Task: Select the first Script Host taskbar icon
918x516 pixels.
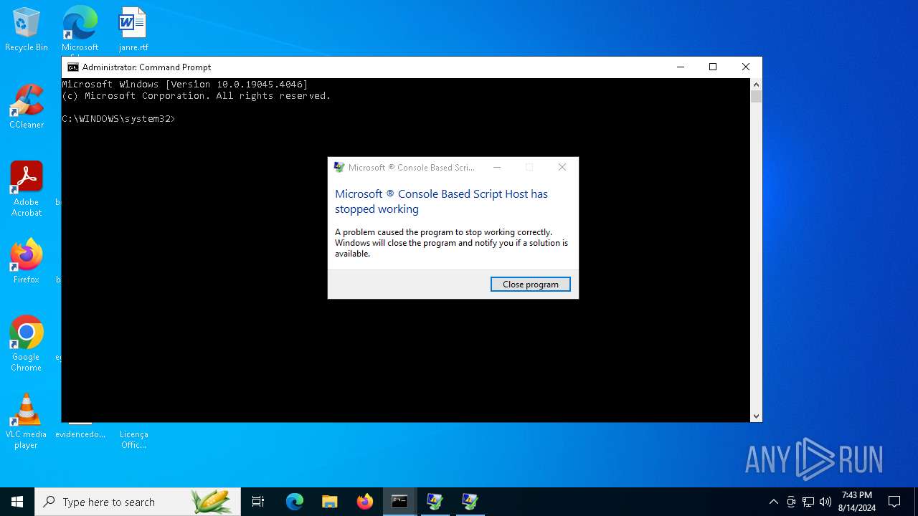Action: click(x=435, y=502)
